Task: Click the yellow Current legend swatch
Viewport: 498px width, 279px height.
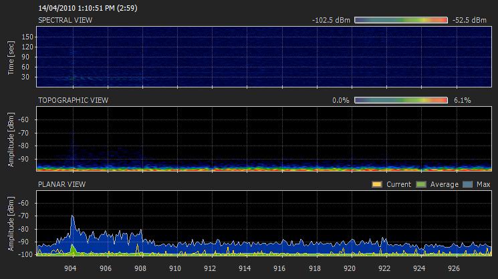Action: click(x=377, y=184)
